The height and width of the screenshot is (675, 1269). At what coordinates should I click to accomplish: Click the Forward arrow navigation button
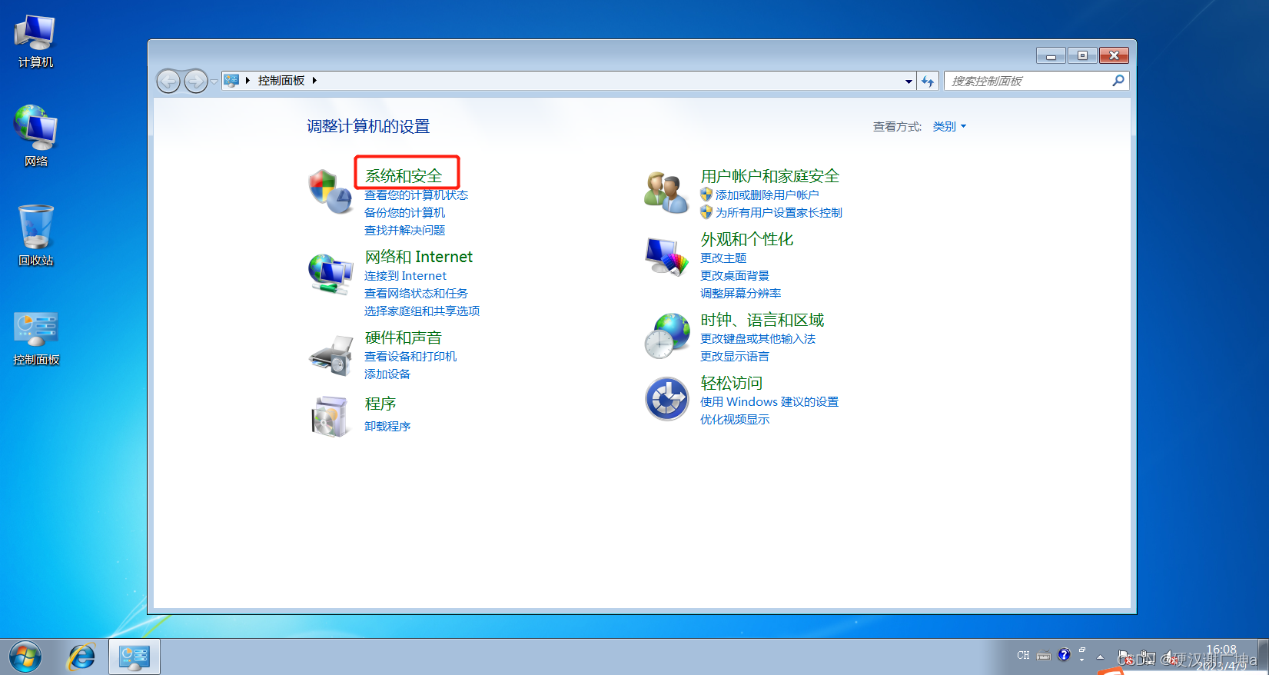196,81
